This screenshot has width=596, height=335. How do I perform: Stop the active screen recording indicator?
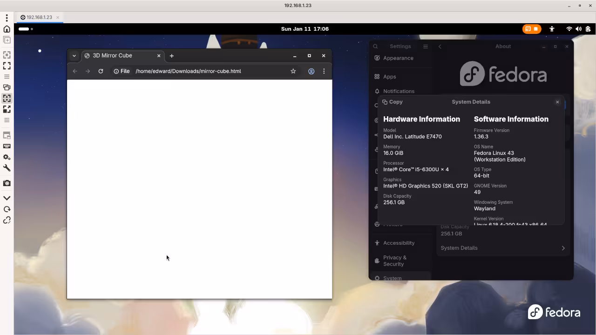(536, 29)
